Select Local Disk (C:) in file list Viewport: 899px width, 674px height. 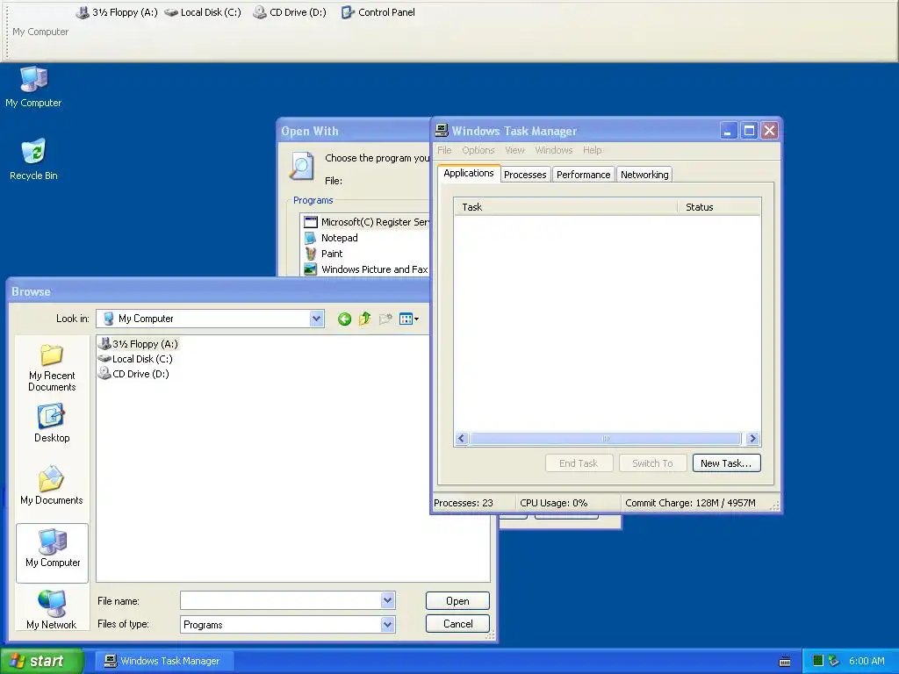pos(135,359)
